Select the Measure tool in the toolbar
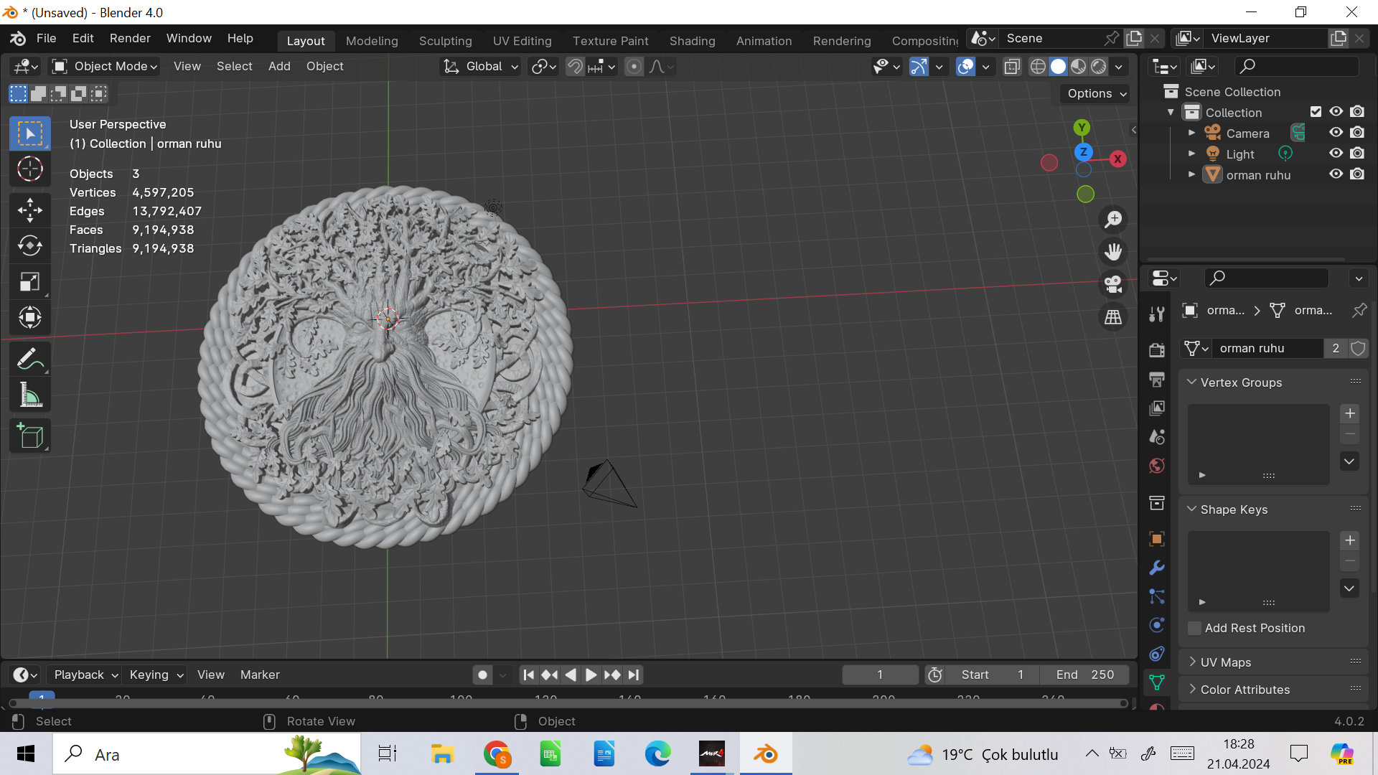 pos(29,394)
